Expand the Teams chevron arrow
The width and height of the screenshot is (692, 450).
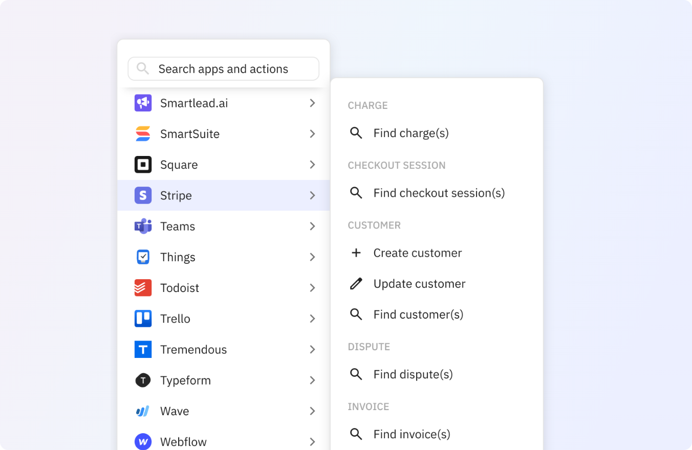pos(312,226)
